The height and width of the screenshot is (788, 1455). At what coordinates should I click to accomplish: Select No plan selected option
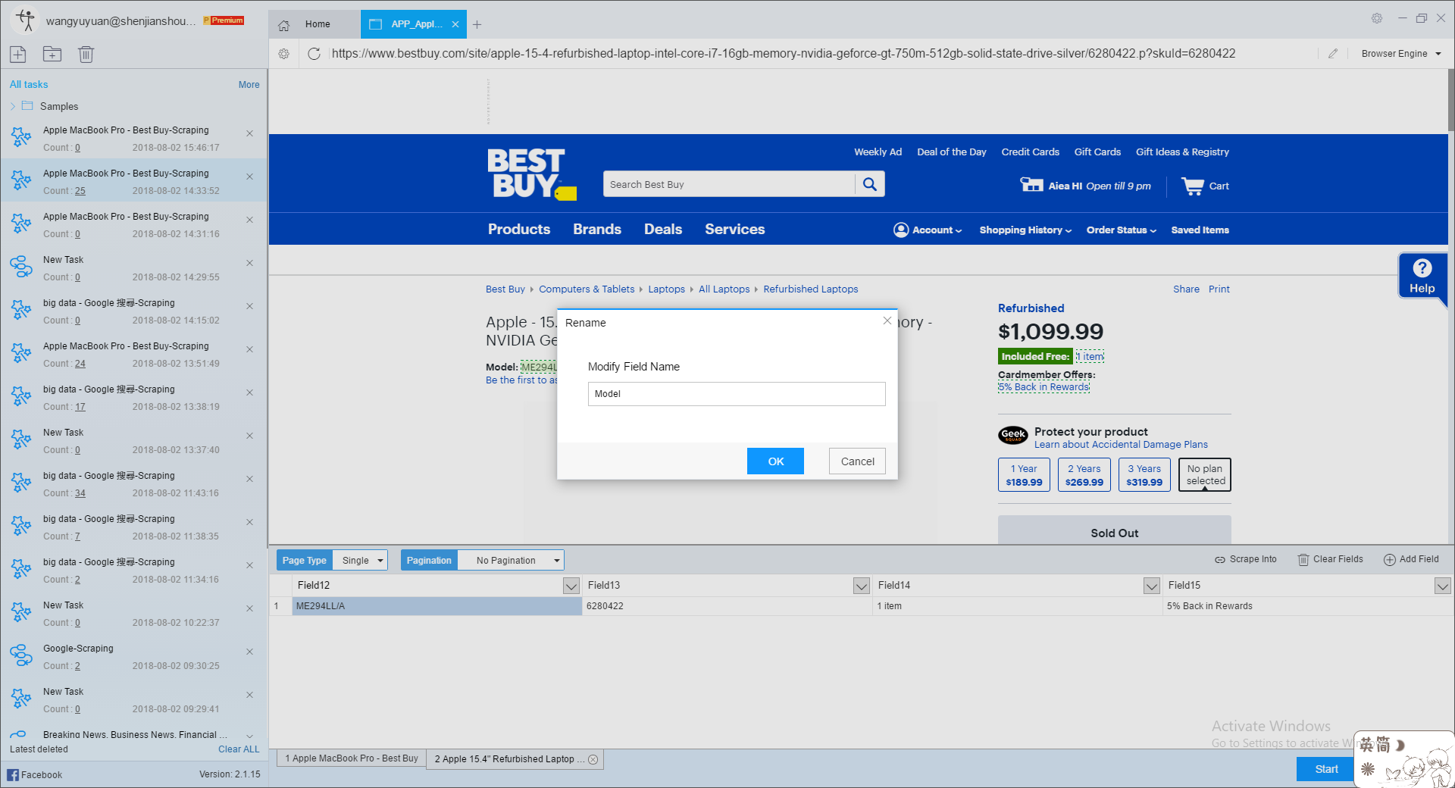[x=1205, y=475]
